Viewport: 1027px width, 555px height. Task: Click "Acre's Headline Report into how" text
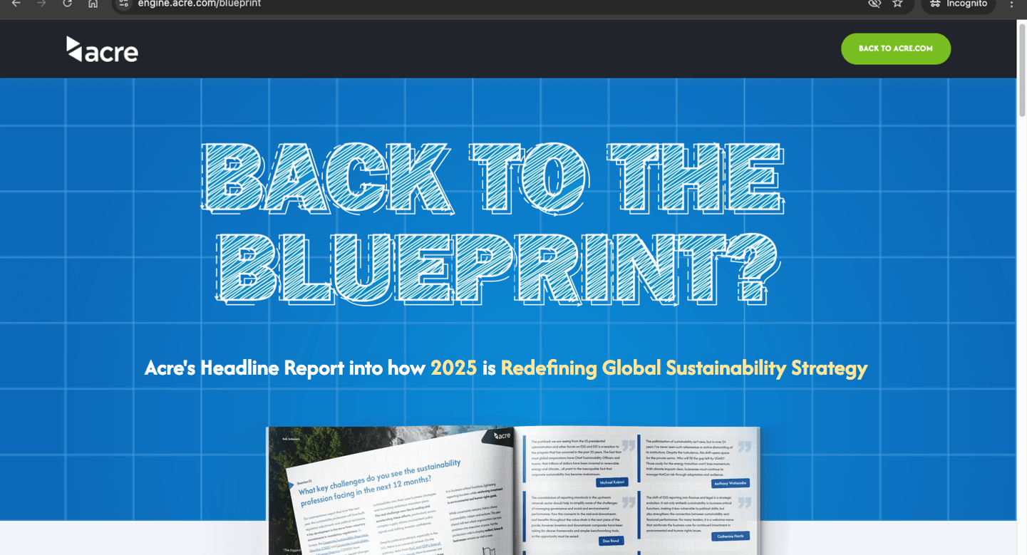pos(285,368)
